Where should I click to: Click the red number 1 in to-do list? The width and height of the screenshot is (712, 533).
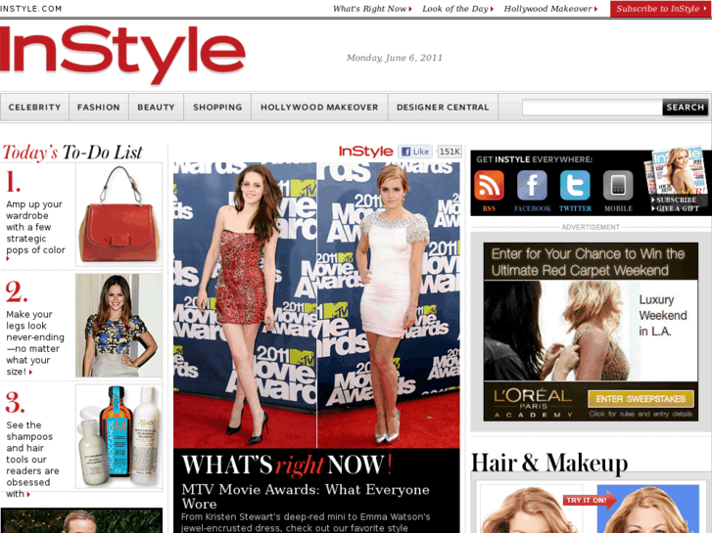pos(13,182)
